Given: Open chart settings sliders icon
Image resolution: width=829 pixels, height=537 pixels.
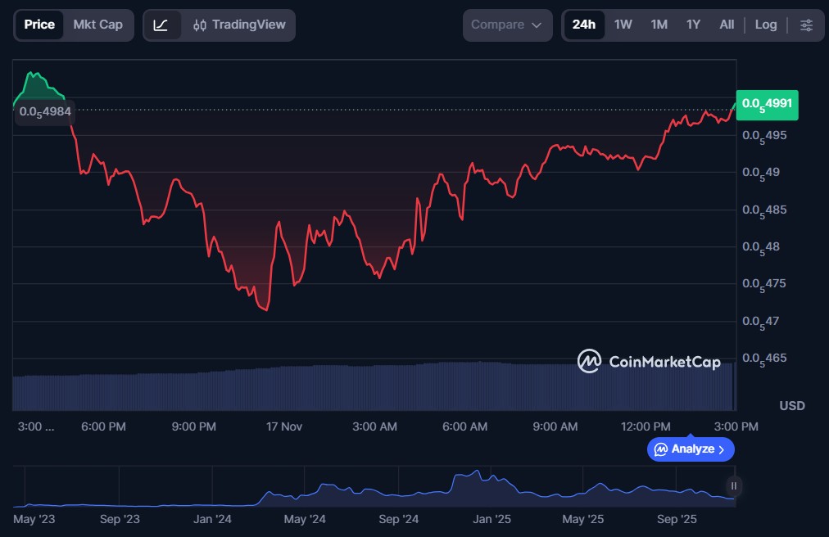Looking at the screenshot, I should pos(806,25).
